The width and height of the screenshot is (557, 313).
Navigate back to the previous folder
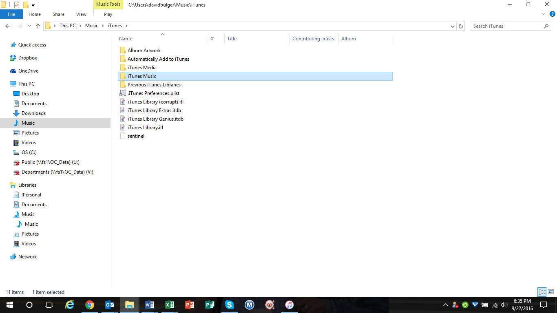[x=8, y=26]
